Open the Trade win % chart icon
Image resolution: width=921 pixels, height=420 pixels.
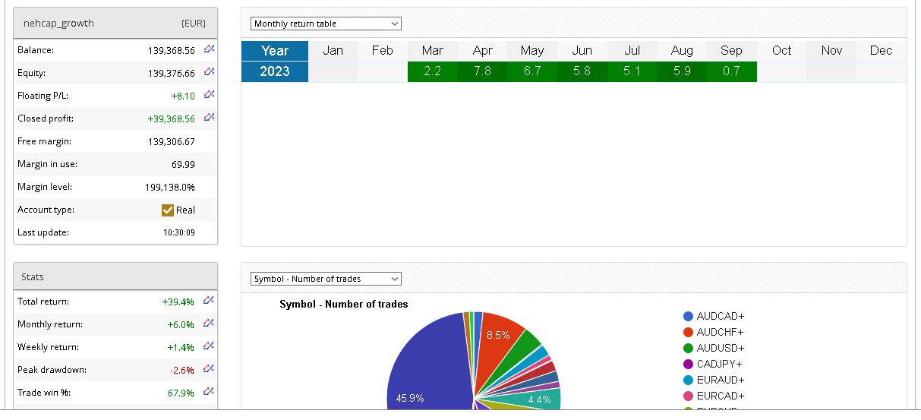(x=209, y=392)
